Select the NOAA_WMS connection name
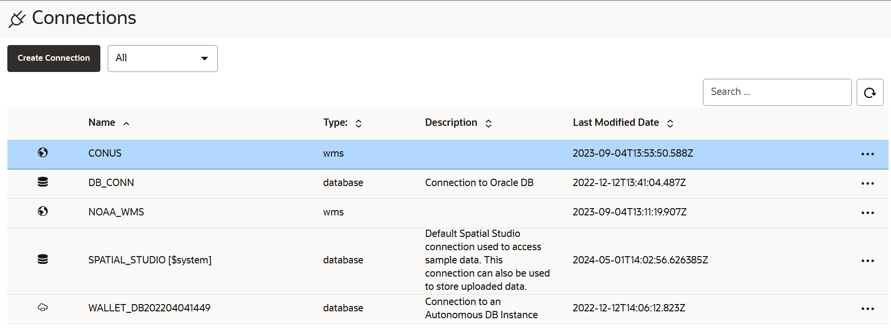 [x=116, y=212]
